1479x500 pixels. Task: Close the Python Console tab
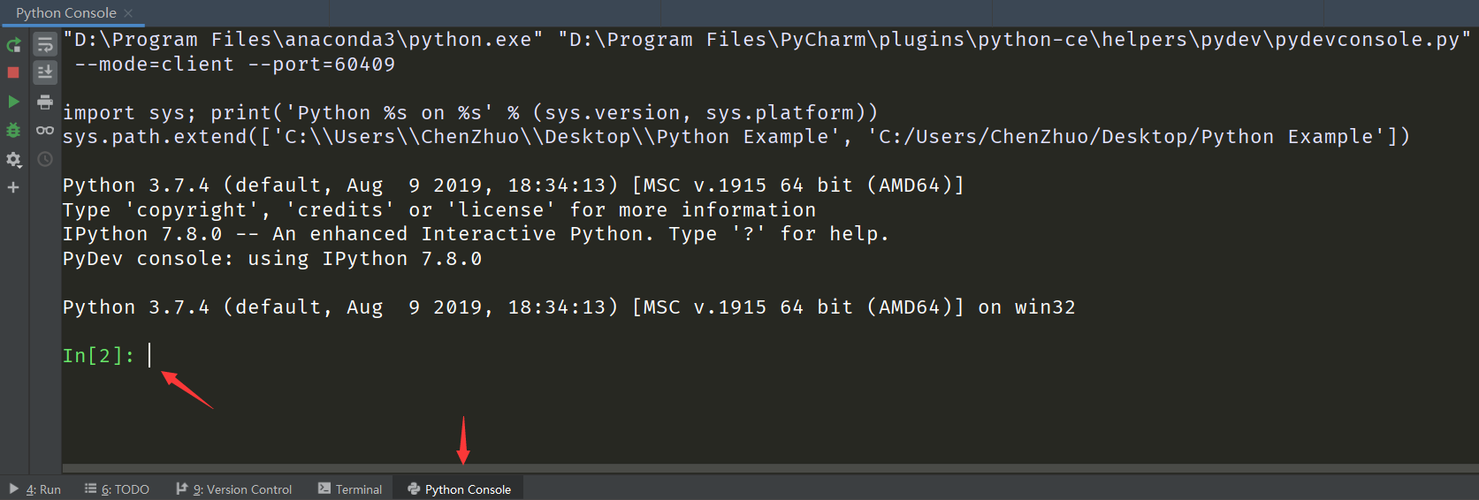click(x=128, y=12)
